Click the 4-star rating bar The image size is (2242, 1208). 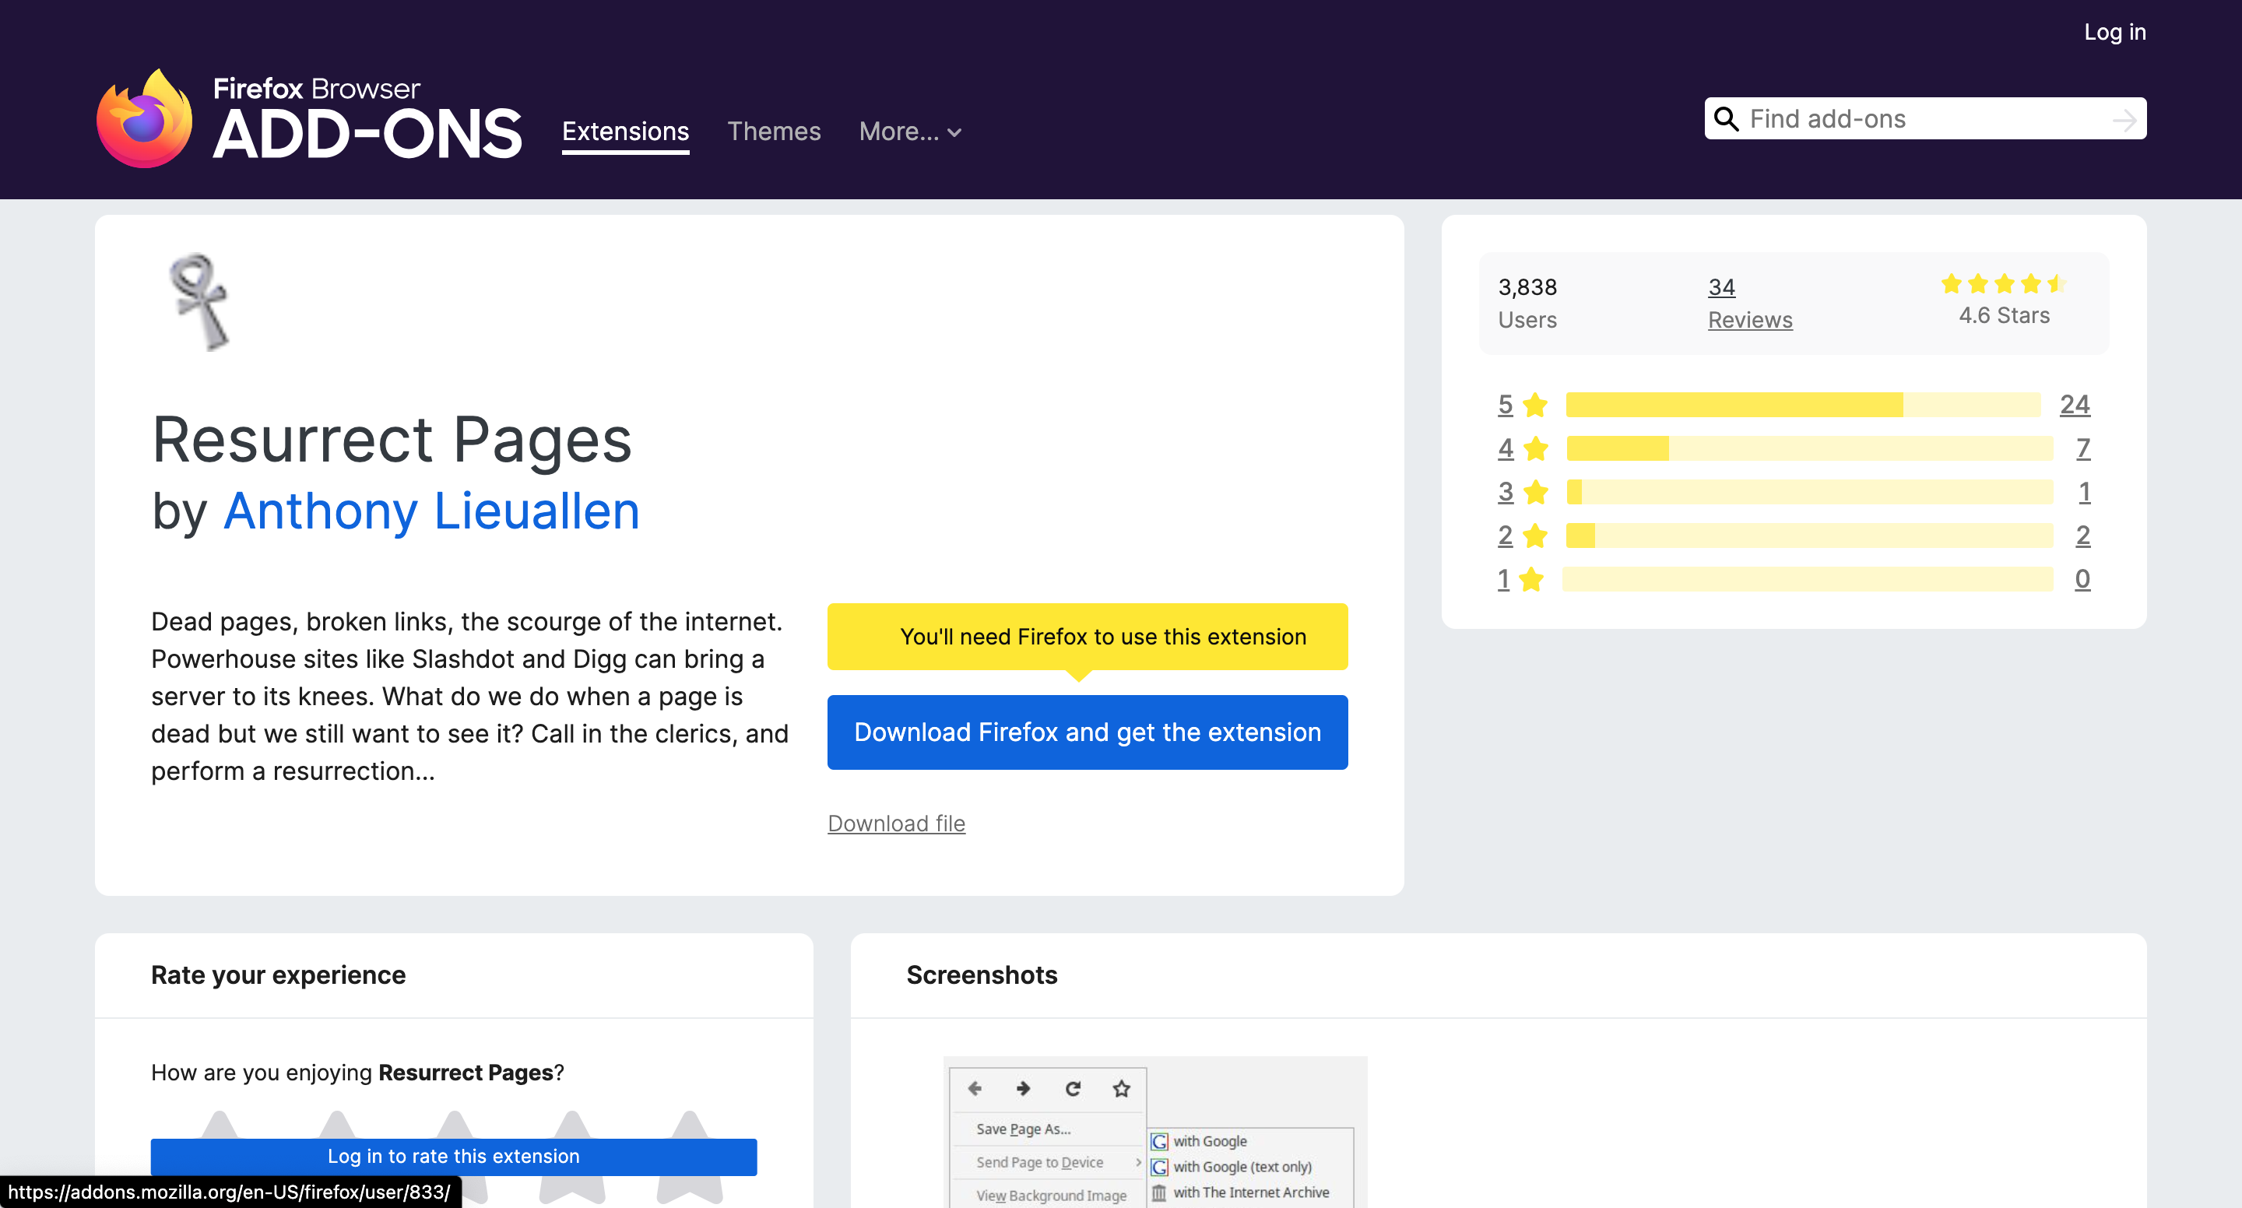[x=1809, y=448]
